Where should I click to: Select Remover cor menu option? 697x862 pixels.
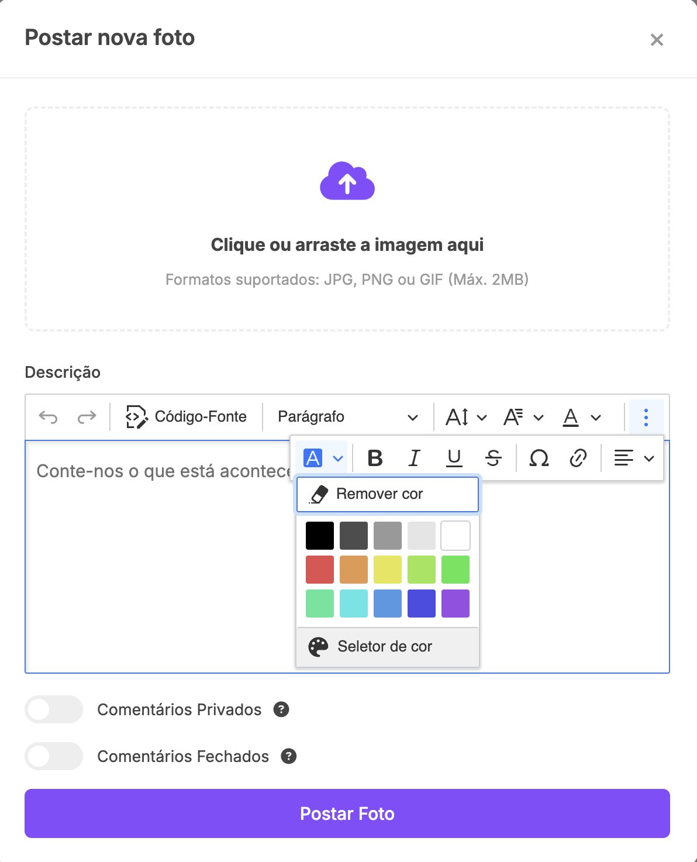click(x=387, y=494)
